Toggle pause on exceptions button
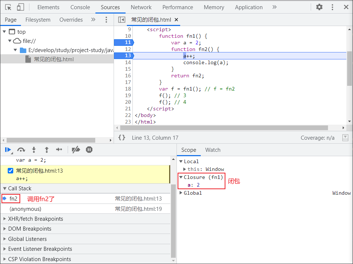 coord(89,150)
